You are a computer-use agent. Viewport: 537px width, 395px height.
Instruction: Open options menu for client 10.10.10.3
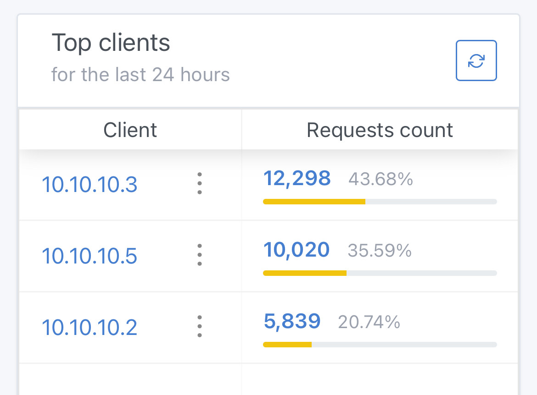point(200,184)
